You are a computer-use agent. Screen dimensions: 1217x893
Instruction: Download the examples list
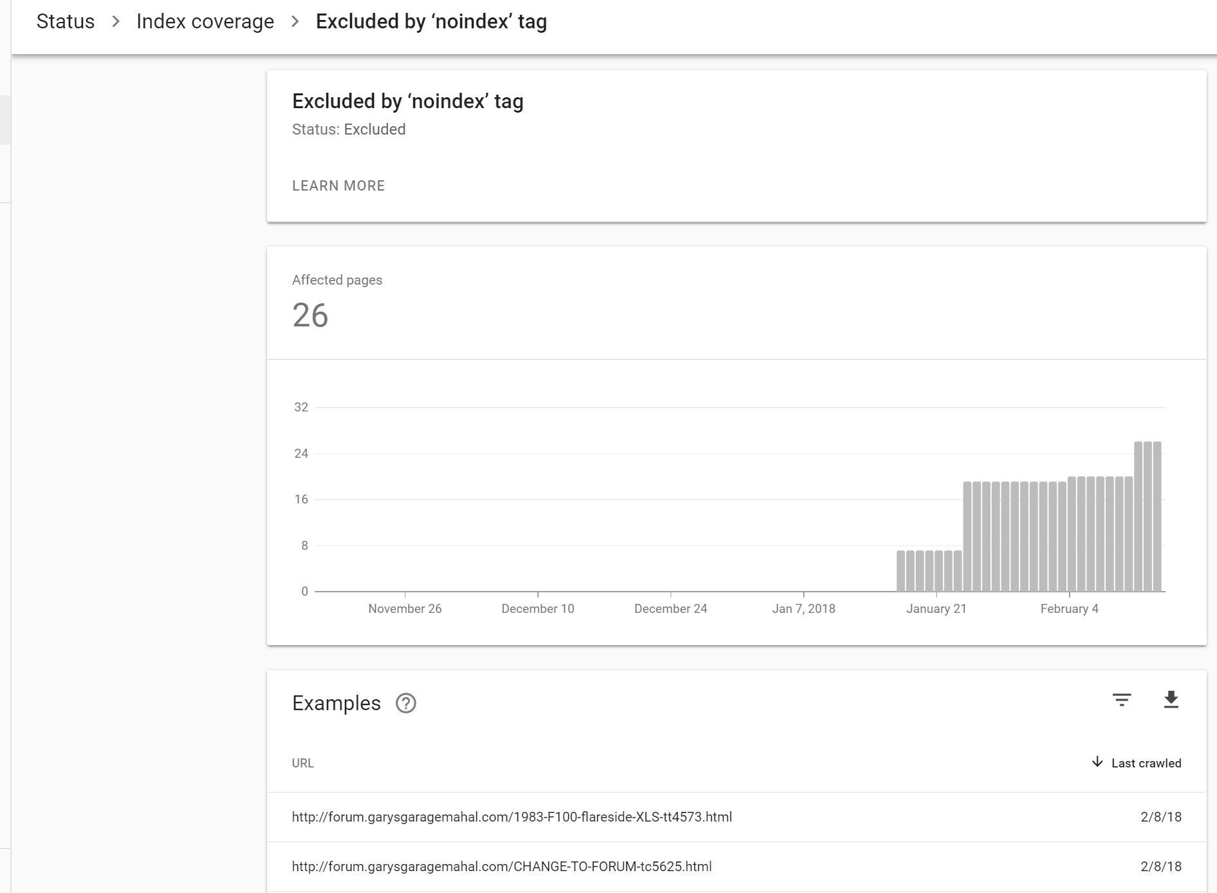tap(1171, 700)
